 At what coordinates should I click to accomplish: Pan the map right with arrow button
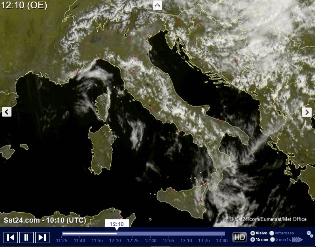pyautogui.click(x=307, y=112)
